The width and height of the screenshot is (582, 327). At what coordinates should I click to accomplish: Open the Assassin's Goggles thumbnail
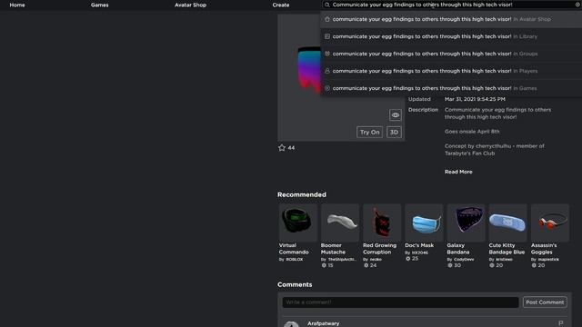[x=549, y=223]
